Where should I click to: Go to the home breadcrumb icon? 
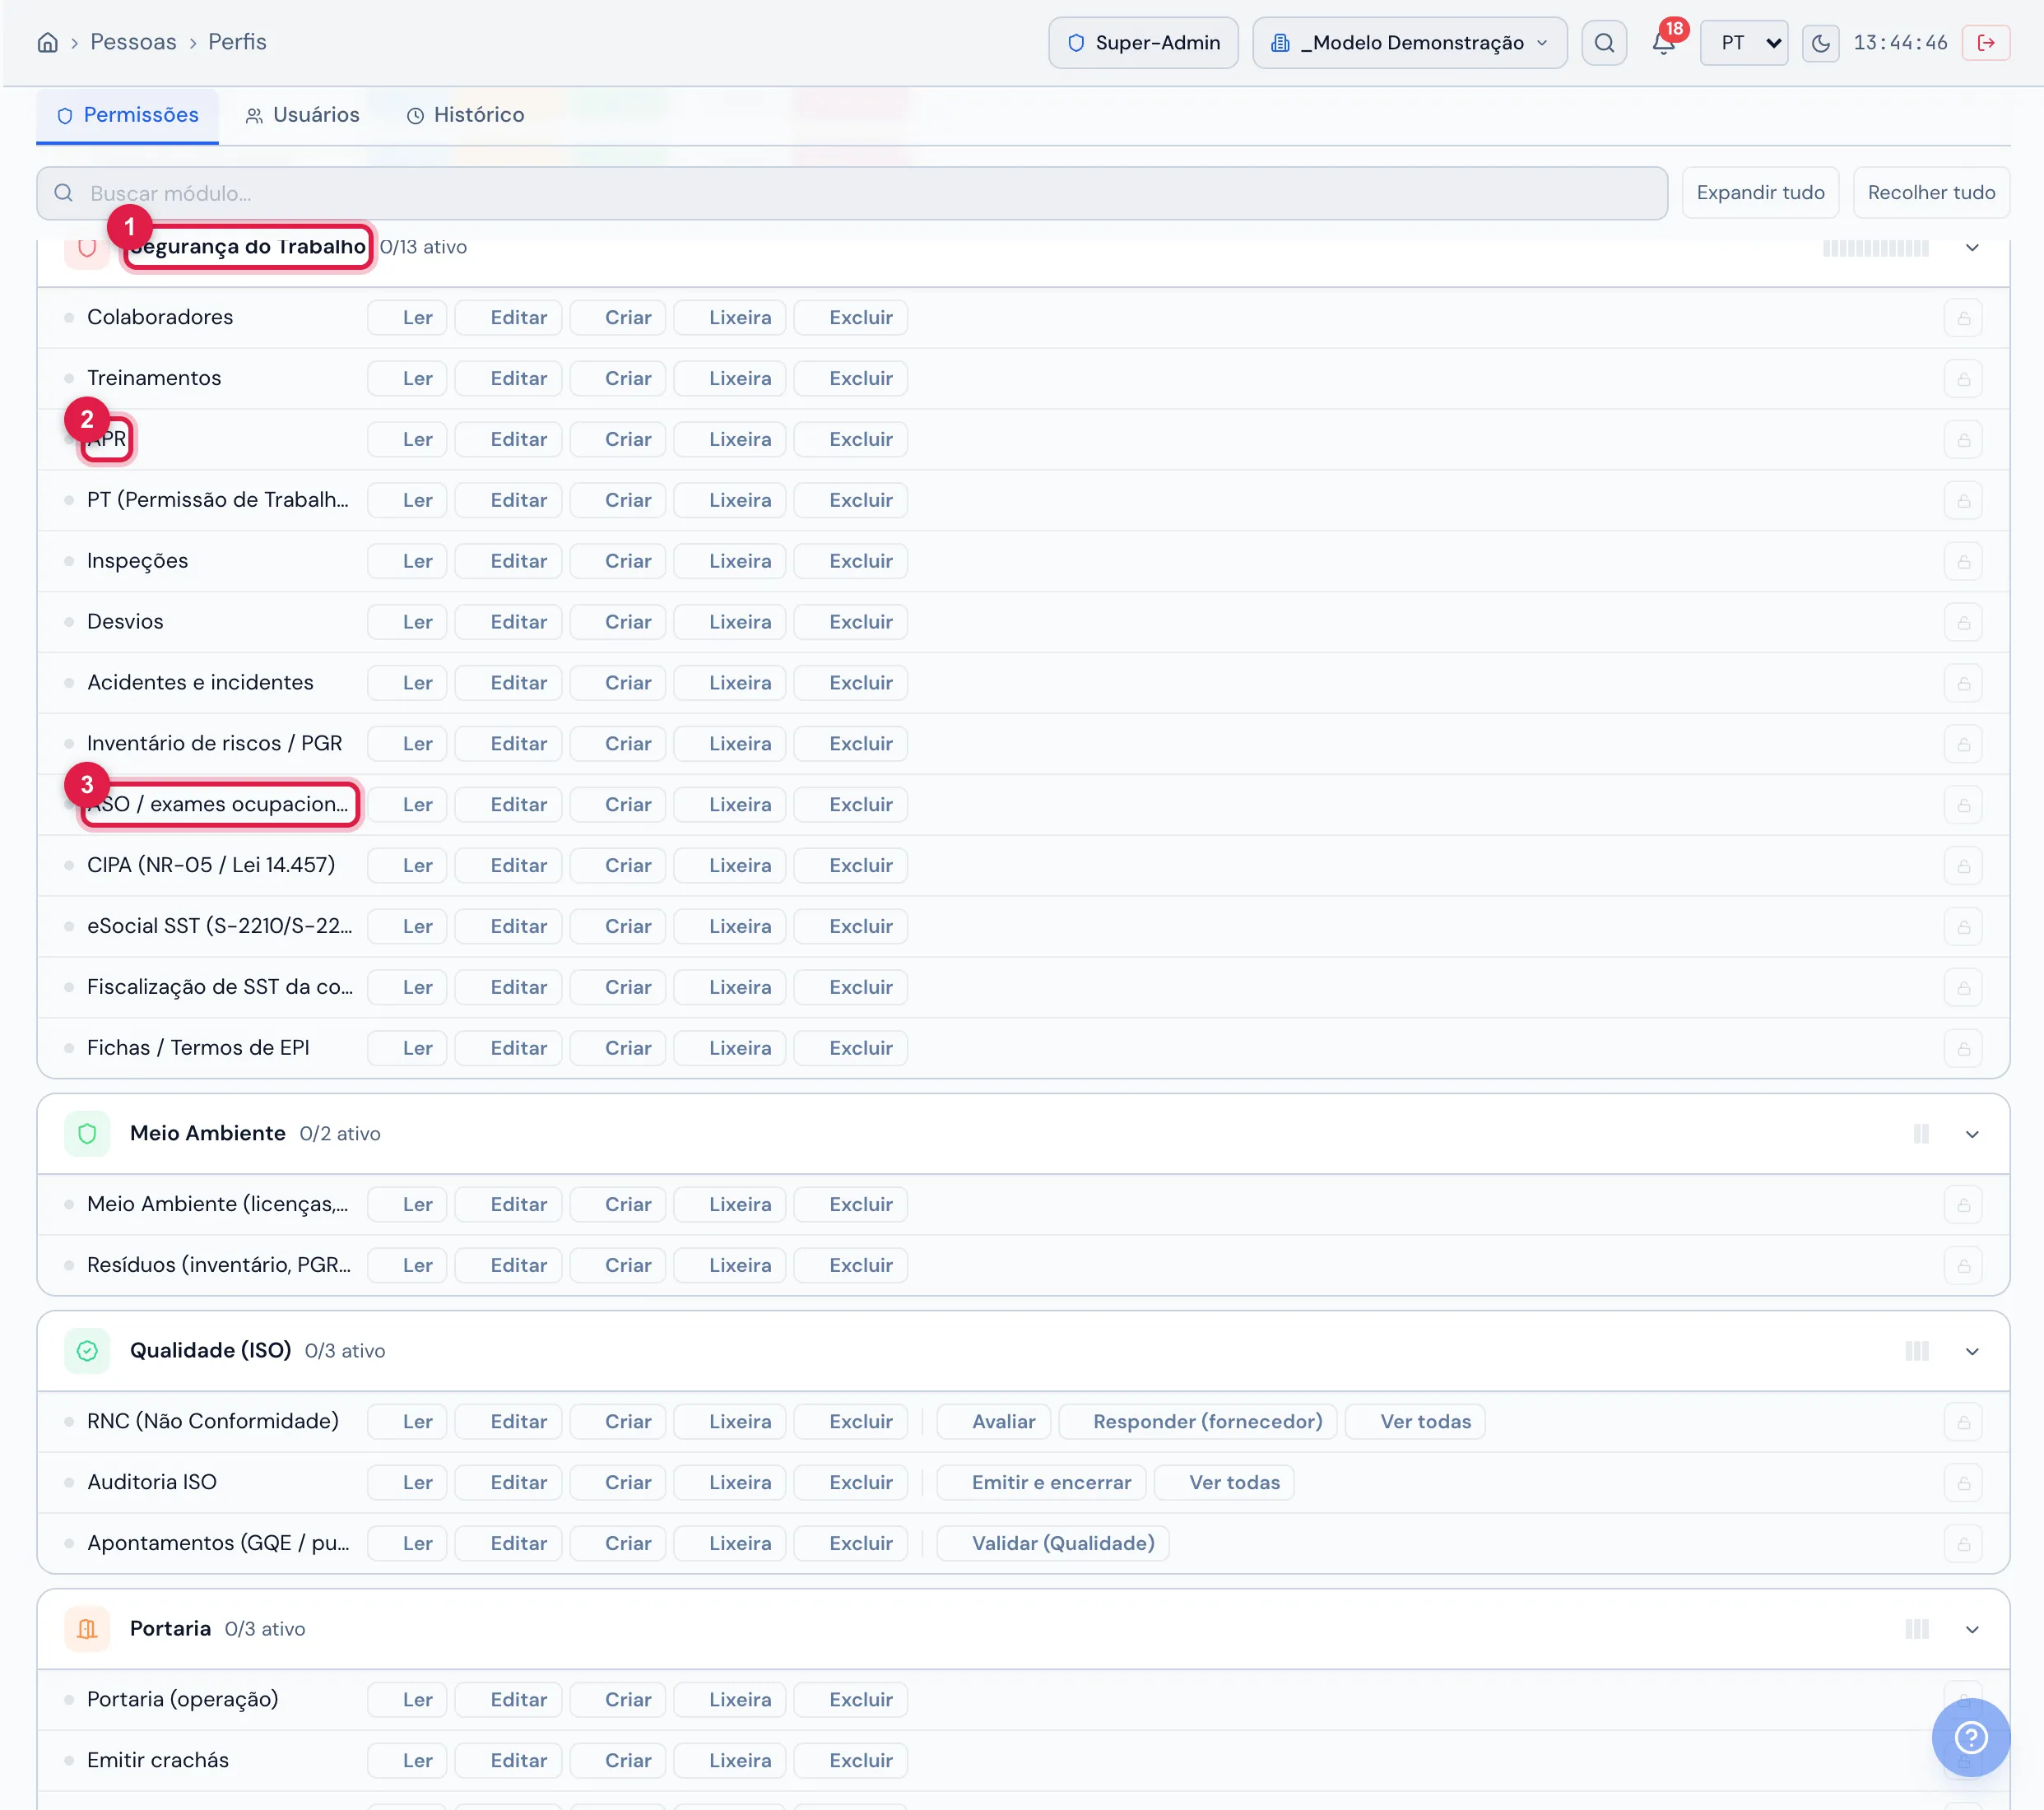click(x=47, y=42)
